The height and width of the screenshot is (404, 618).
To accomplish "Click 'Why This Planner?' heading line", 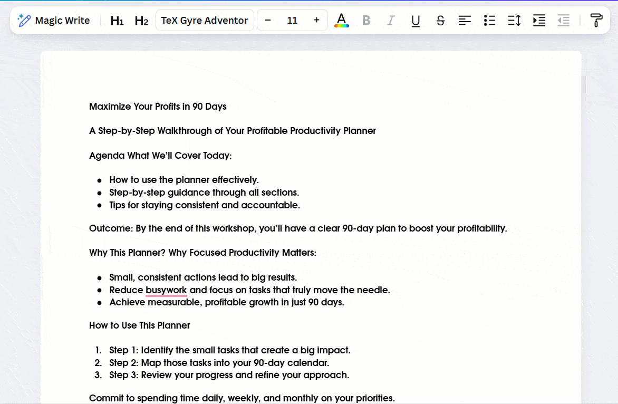I will click(x=202, y=253).
